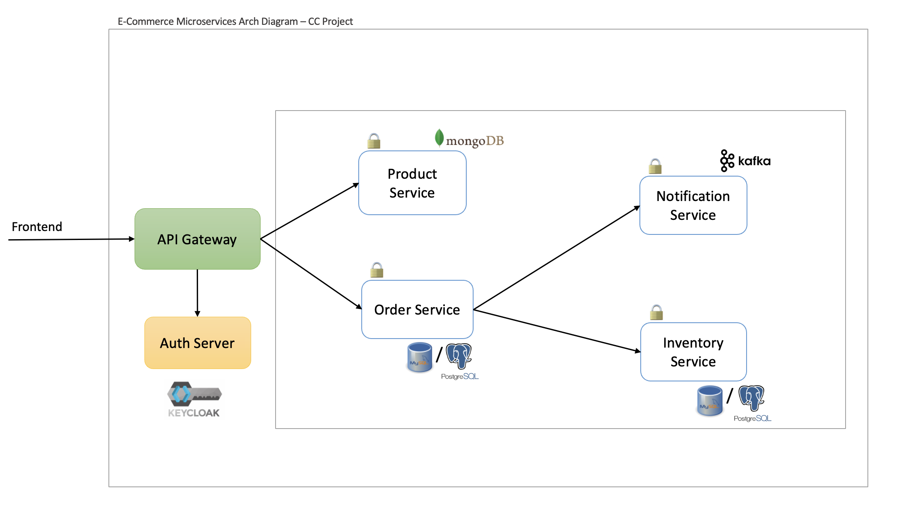Viewport: 900px width, 510px height.
Task: Click MySQL icon below Order Service
Action: pyautogui.click(x=420, y=357)
